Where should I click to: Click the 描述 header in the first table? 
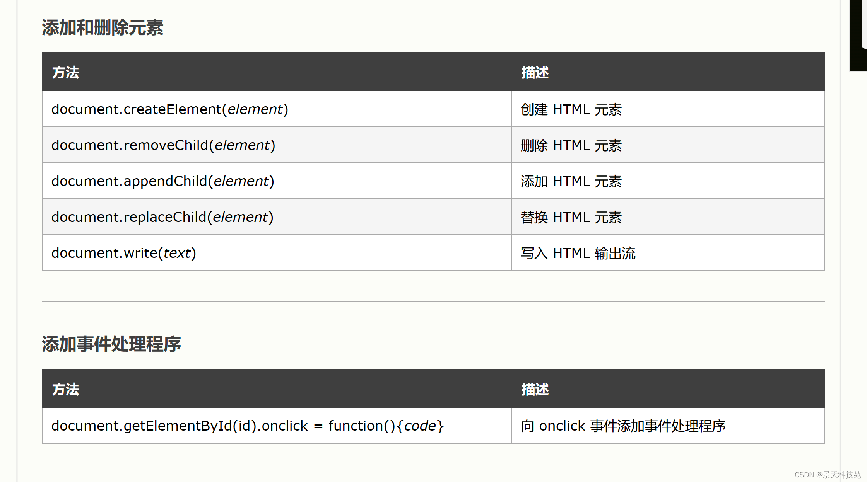tap(535, 72)
